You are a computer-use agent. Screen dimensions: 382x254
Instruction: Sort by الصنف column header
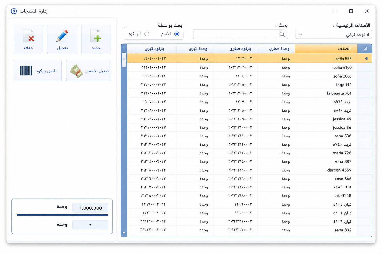[x=327, y=48]
